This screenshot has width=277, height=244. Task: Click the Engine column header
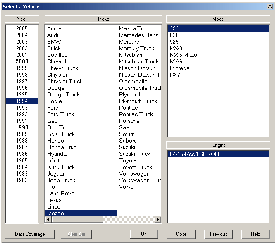(218, 145)
